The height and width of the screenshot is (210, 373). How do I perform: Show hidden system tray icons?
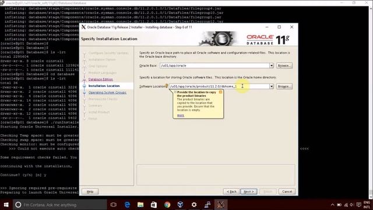coord(332,205)
